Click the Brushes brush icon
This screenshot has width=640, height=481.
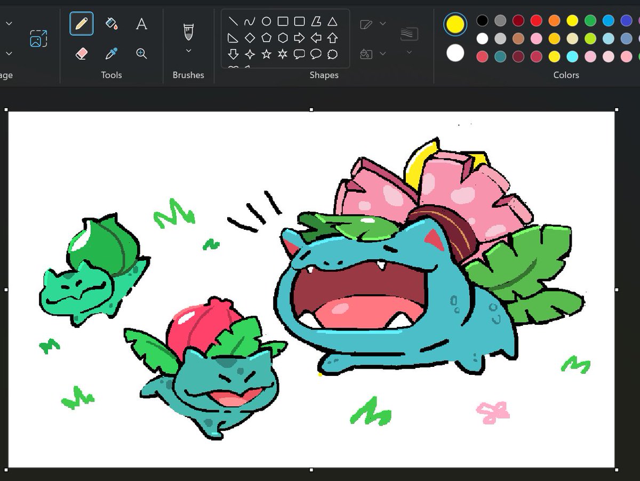[188, 32]
